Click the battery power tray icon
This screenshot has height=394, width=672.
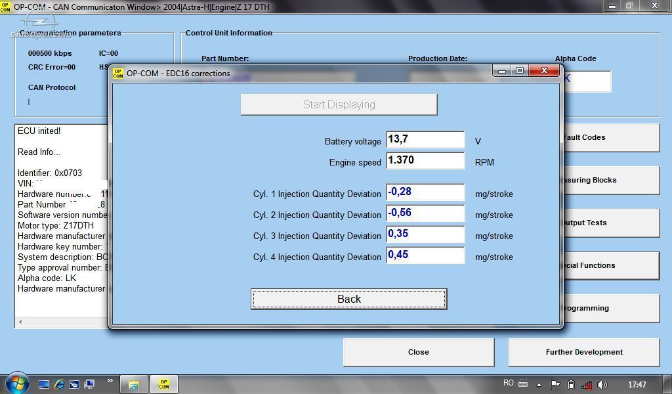click(x=571, y=385)
